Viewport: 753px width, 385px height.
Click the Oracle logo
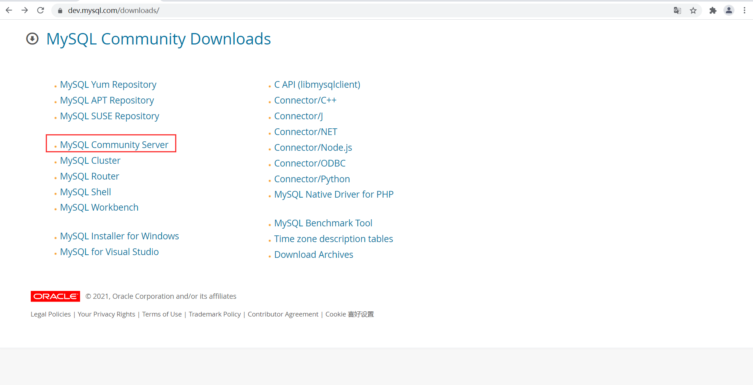[55, 296]
